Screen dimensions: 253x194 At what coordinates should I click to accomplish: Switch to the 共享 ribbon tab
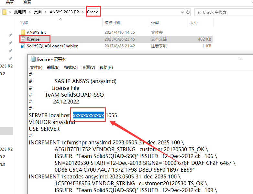point(10,2)
